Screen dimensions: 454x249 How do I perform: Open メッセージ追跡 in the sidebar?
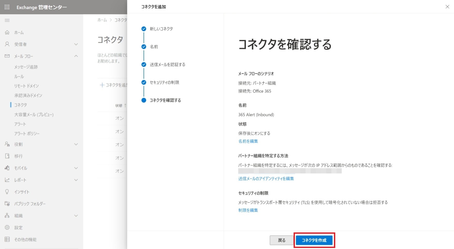pos(26,67)
